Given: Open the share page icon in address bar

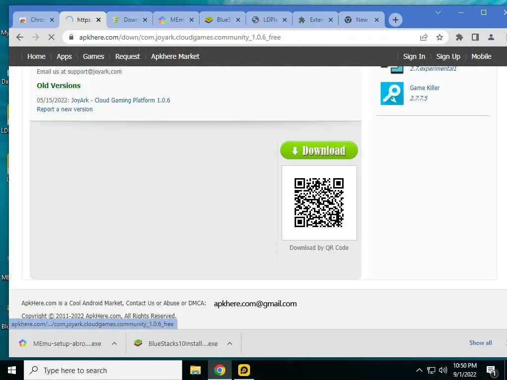Looking at the screenshot, I should coord(424,37).
